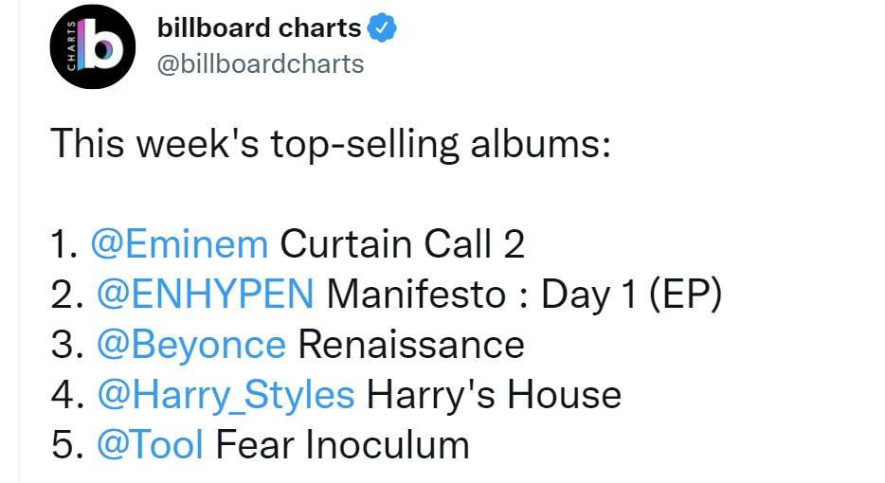Click the 'Harry's House' album title

tap(495, 394)
